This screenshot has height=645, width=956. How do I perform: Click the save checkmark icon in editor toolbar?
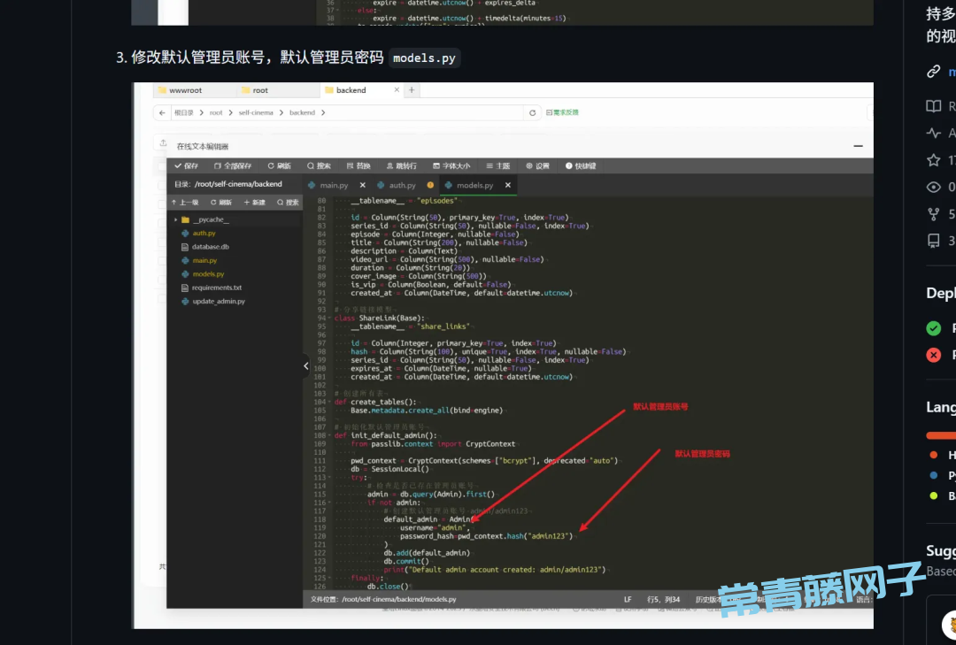tap(179, 165)
